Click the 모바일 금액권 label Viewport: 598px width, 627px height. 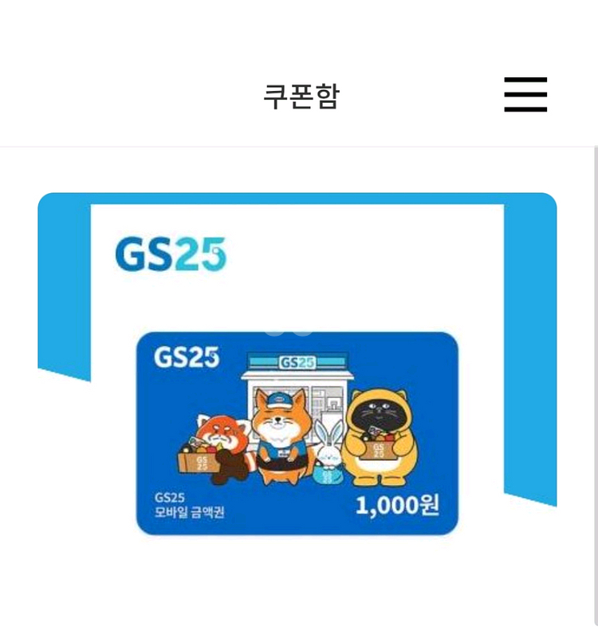[189, 512]
